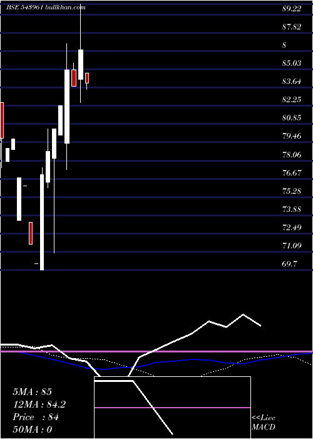Select the 79.46 price axis label
The width and height of the screenshot is (313, 439).
292,136
